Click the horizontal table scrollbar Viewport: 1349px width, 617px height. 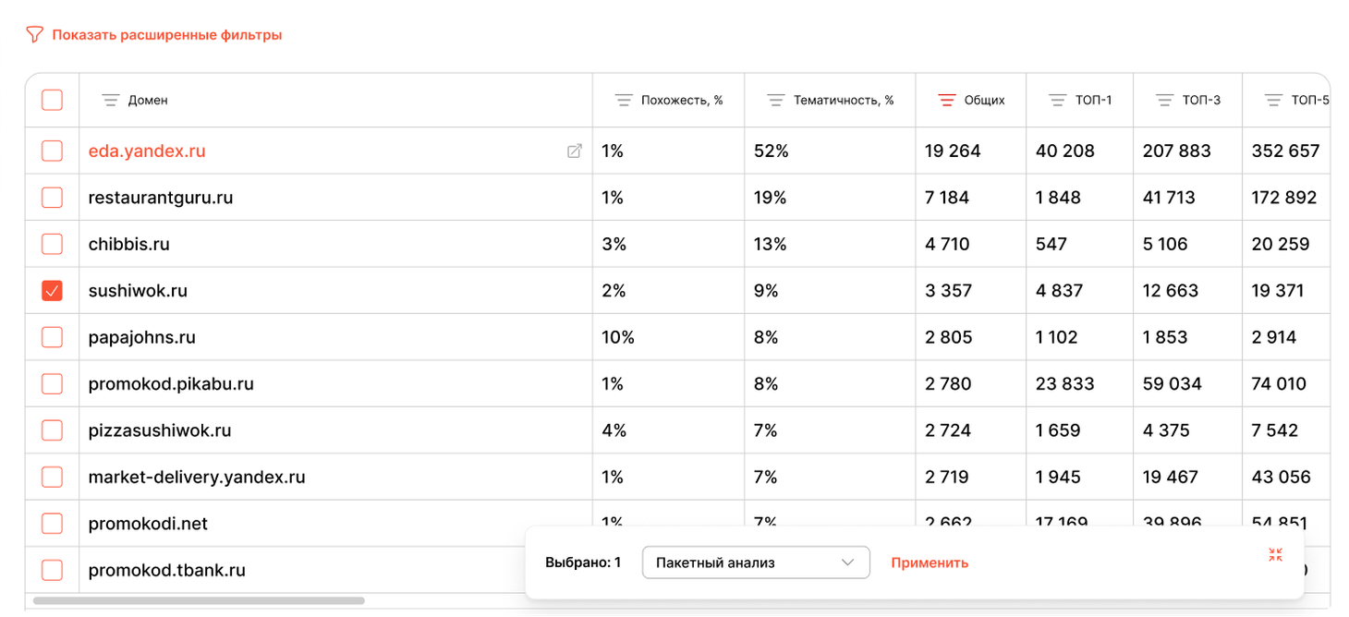tap(200, 600)
